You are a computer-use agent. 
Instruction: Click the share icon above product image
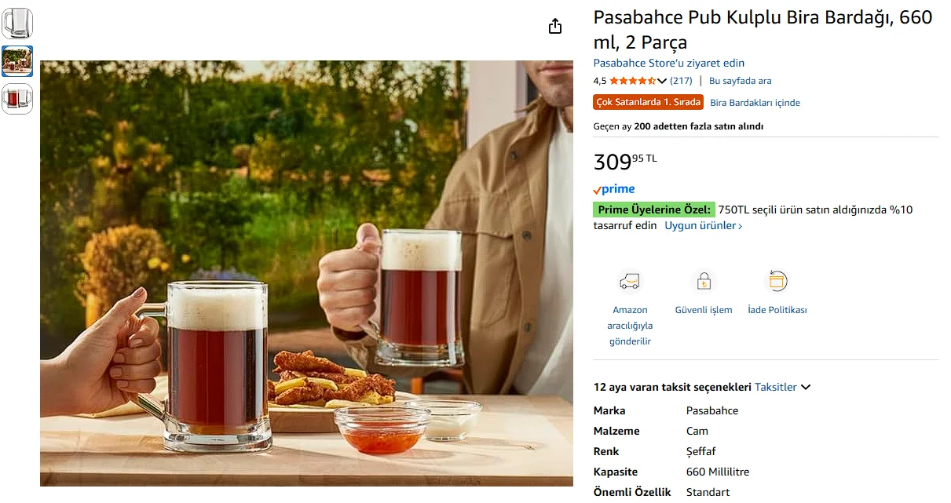pos(555,27)
